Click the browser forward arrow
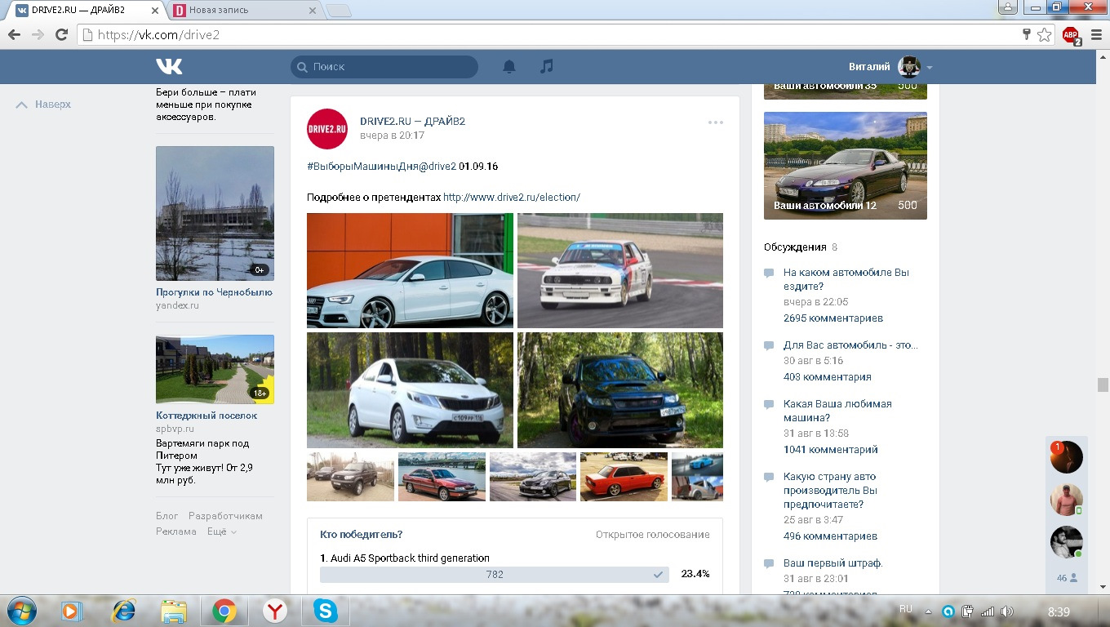The height and width of the screenshot is (627, 1110). [x=38, y=35]
